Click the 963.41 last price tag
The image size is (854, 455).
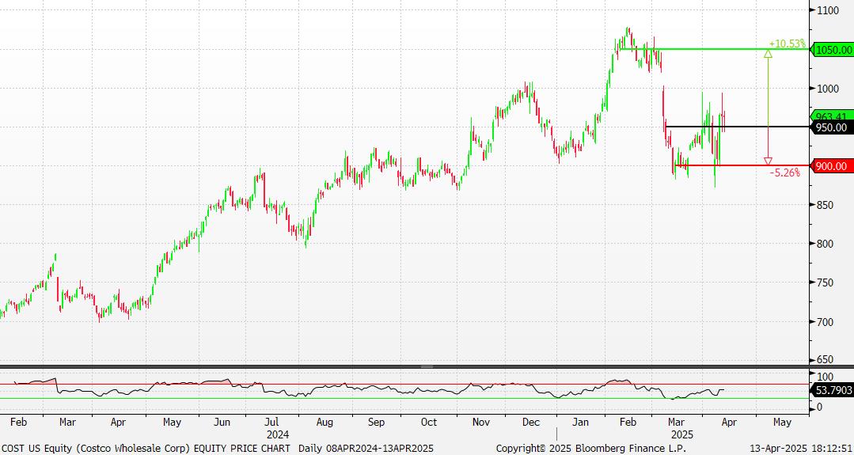[832, 116]
